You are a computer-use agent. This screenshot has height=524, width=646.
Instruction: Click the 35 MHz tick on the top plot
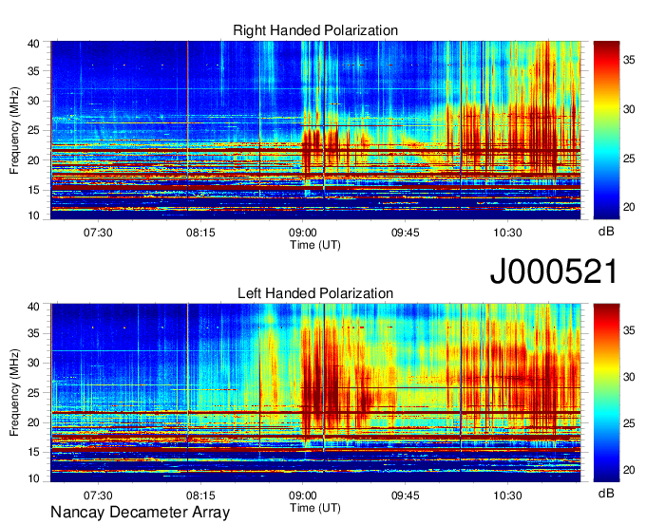(34, 71)
